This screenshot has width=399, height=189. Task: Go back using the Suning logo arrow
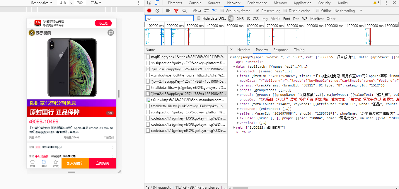click(31, 33)
